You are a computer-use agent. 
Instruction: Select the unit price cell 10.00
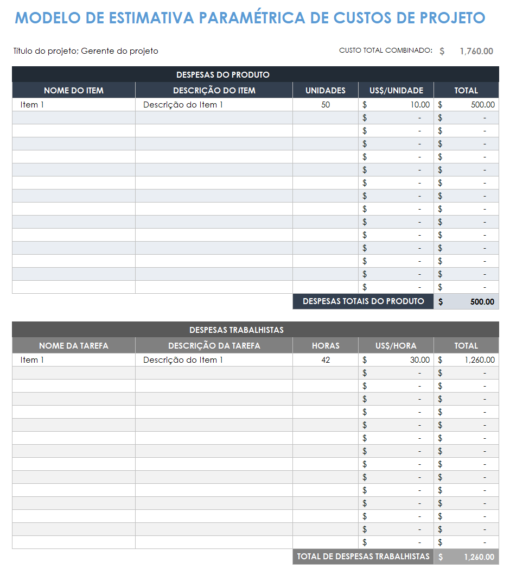coord(396,105)
